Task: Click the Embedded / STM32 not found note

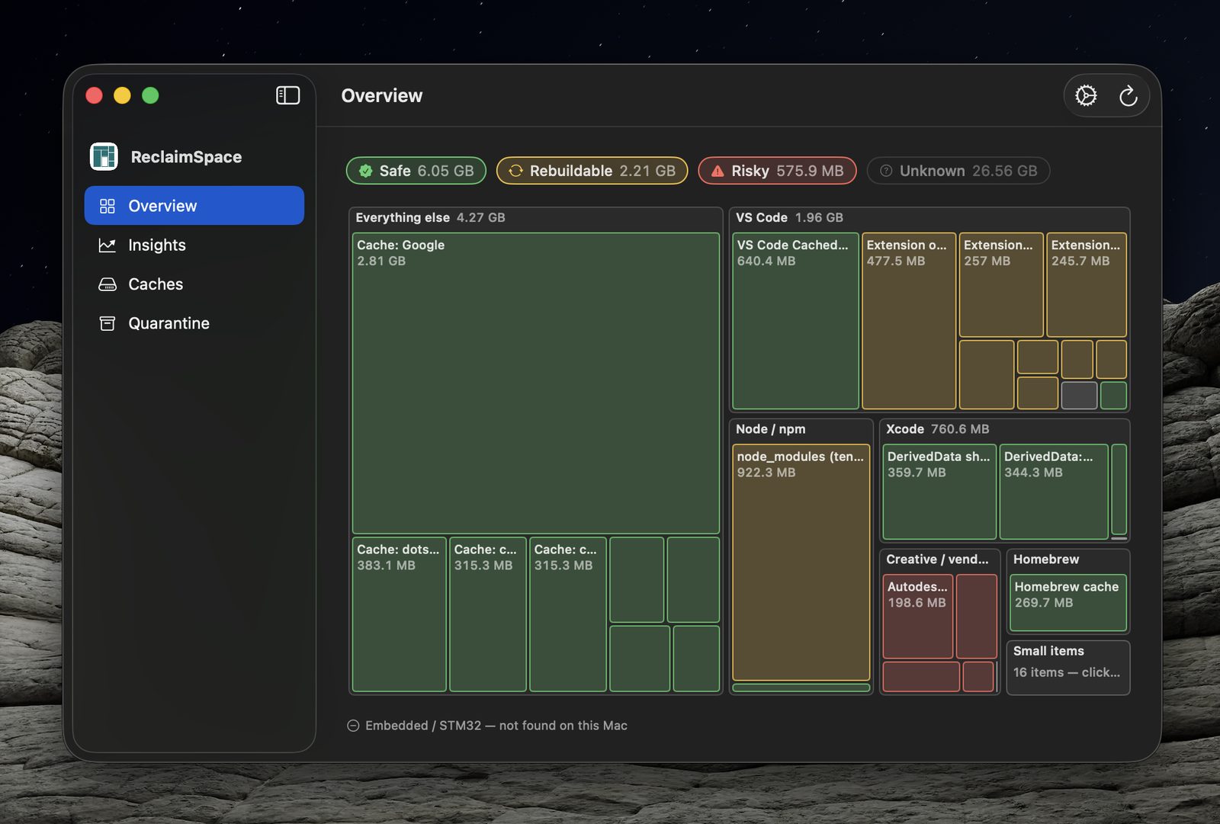Action: point(487,726)
